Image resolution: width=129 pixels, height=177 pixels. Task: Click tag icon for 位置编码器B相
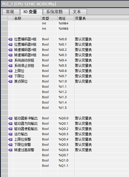(10, 45)
